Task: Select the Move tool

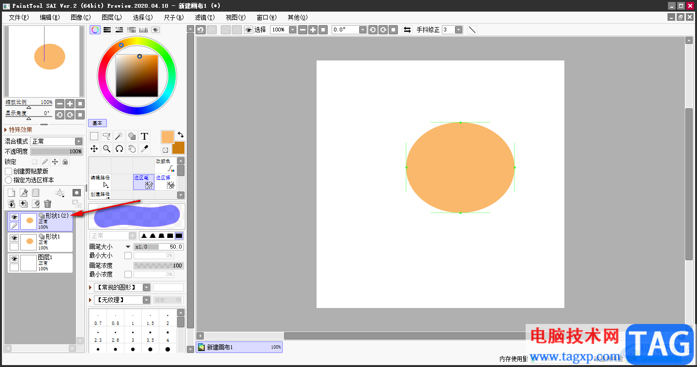Action: tap(94, 149)
